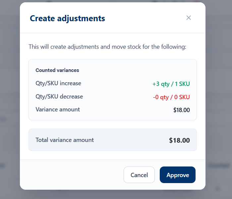Click the Variance amount row label
232x199 pixels.
click(x=58, y=109)
